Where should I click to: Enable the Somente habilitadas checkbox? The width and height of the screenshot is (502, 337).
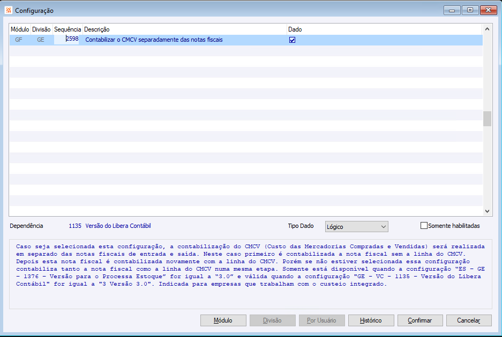(424, 226)
